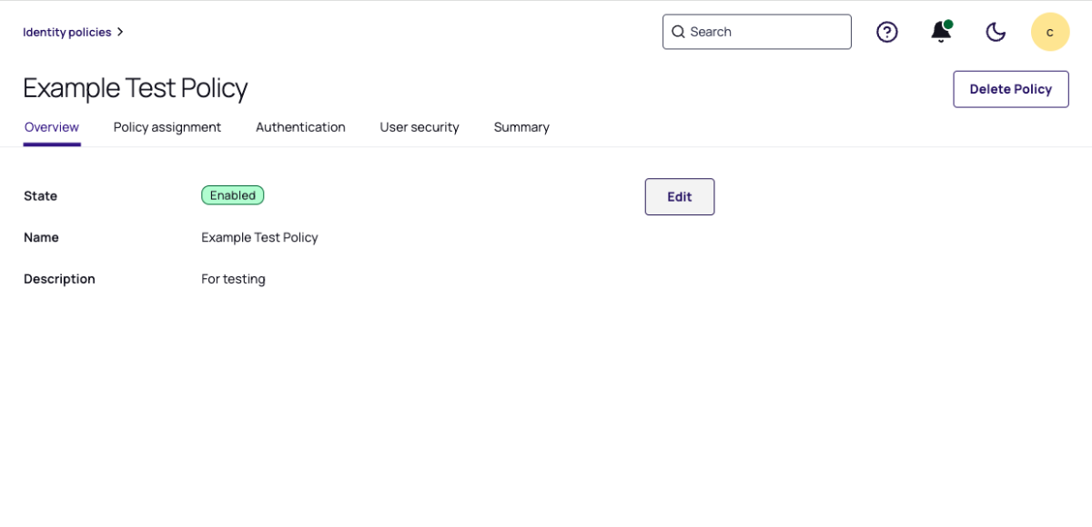Click the green dot on the notification bell
The height and width of the screenshot is (527, 1092).
[x=948, y=25]
